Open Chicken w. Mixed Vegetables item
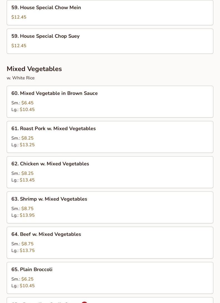The height and width of the screenshot is (303, 220). [x=50, y=164]
